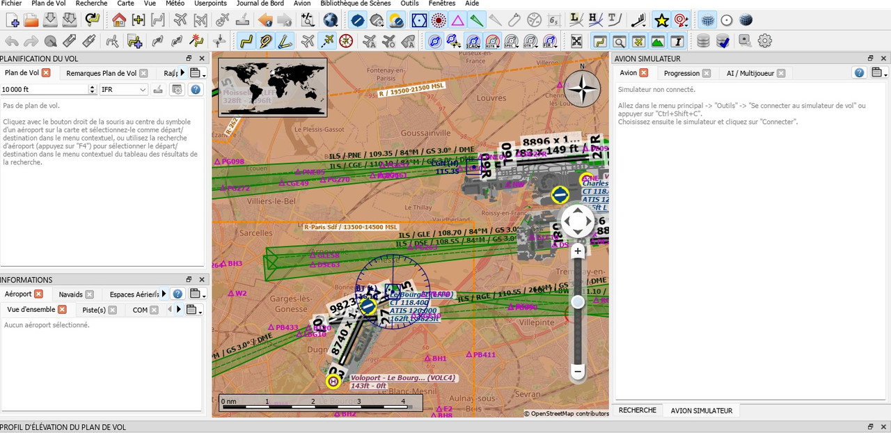This screenshot has width=891, height=433.
Task: Click the save-as flight plan icon
Action: [x=70, y=20]
